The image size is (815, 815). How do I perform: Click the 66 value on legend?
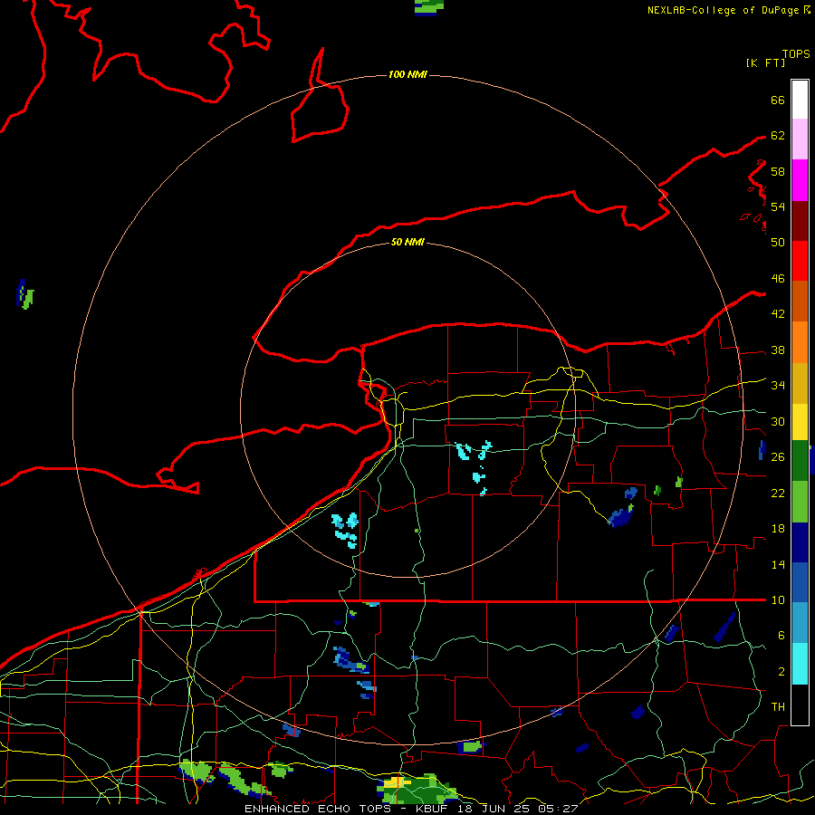pos(778,100)
